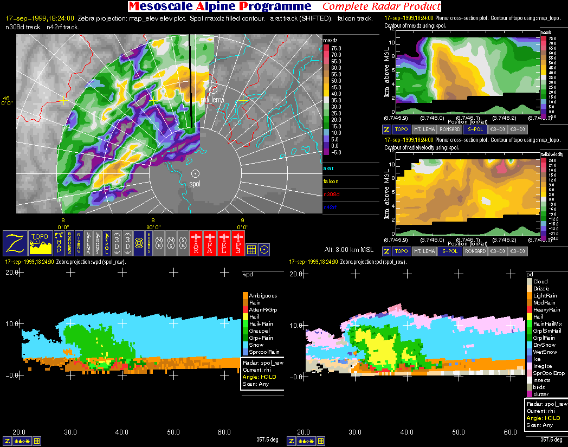Click the grid icon under the pd plot
This screenshot has height=447, width=568.
click(321, 441)
